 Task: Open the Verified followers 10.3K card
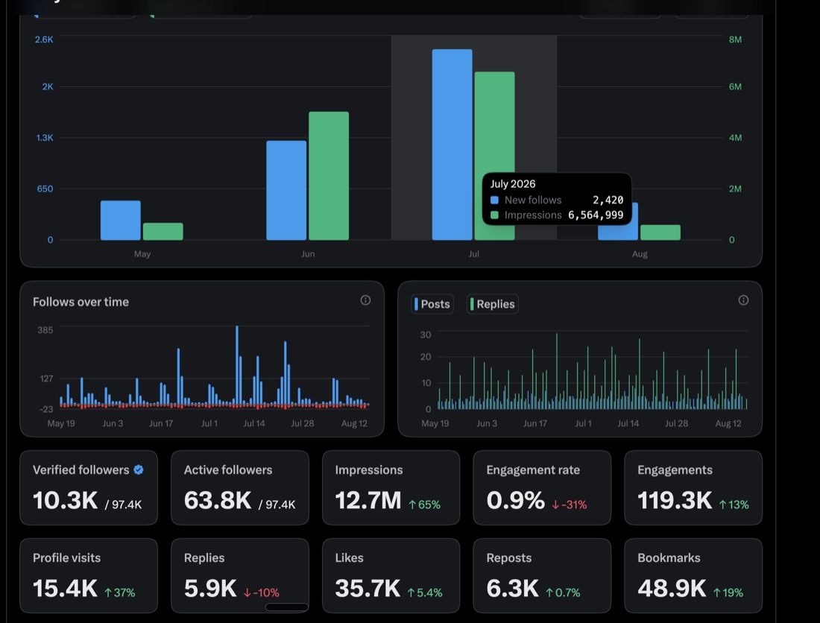tap(89, 487)
